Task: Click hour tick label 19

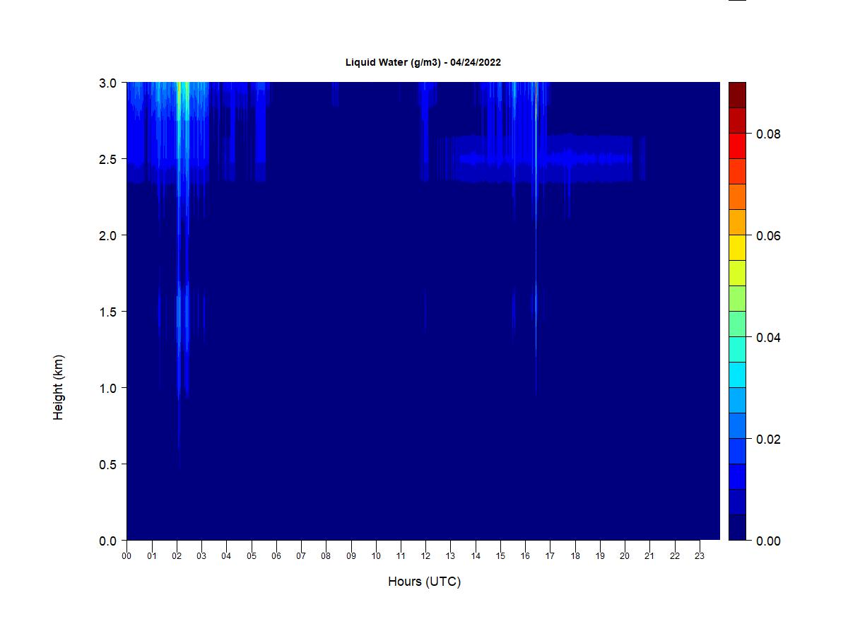Action: [600, 556]
